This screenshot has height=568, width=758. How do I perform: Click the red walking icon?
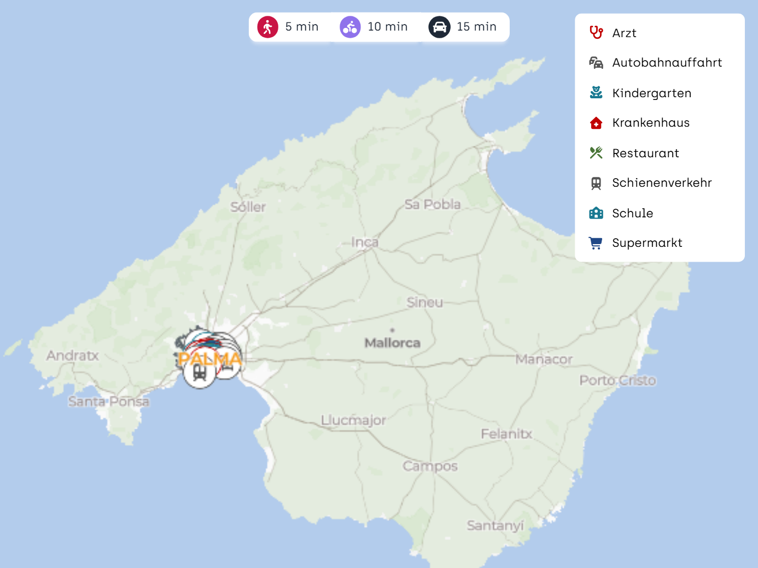[267, 27]
